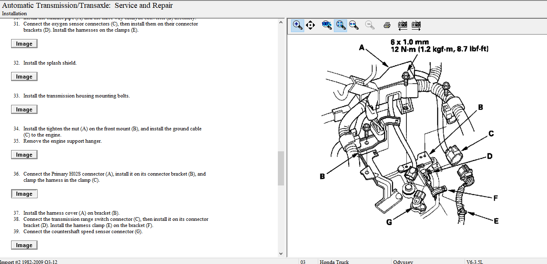This screenshot has width=547, height=264.
Task: Print the diagram with the printer icon
Action: [387, 25]
